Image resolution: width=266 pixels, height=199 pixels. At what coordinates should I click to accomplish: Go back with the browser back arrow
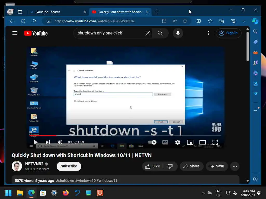[12, 21]
